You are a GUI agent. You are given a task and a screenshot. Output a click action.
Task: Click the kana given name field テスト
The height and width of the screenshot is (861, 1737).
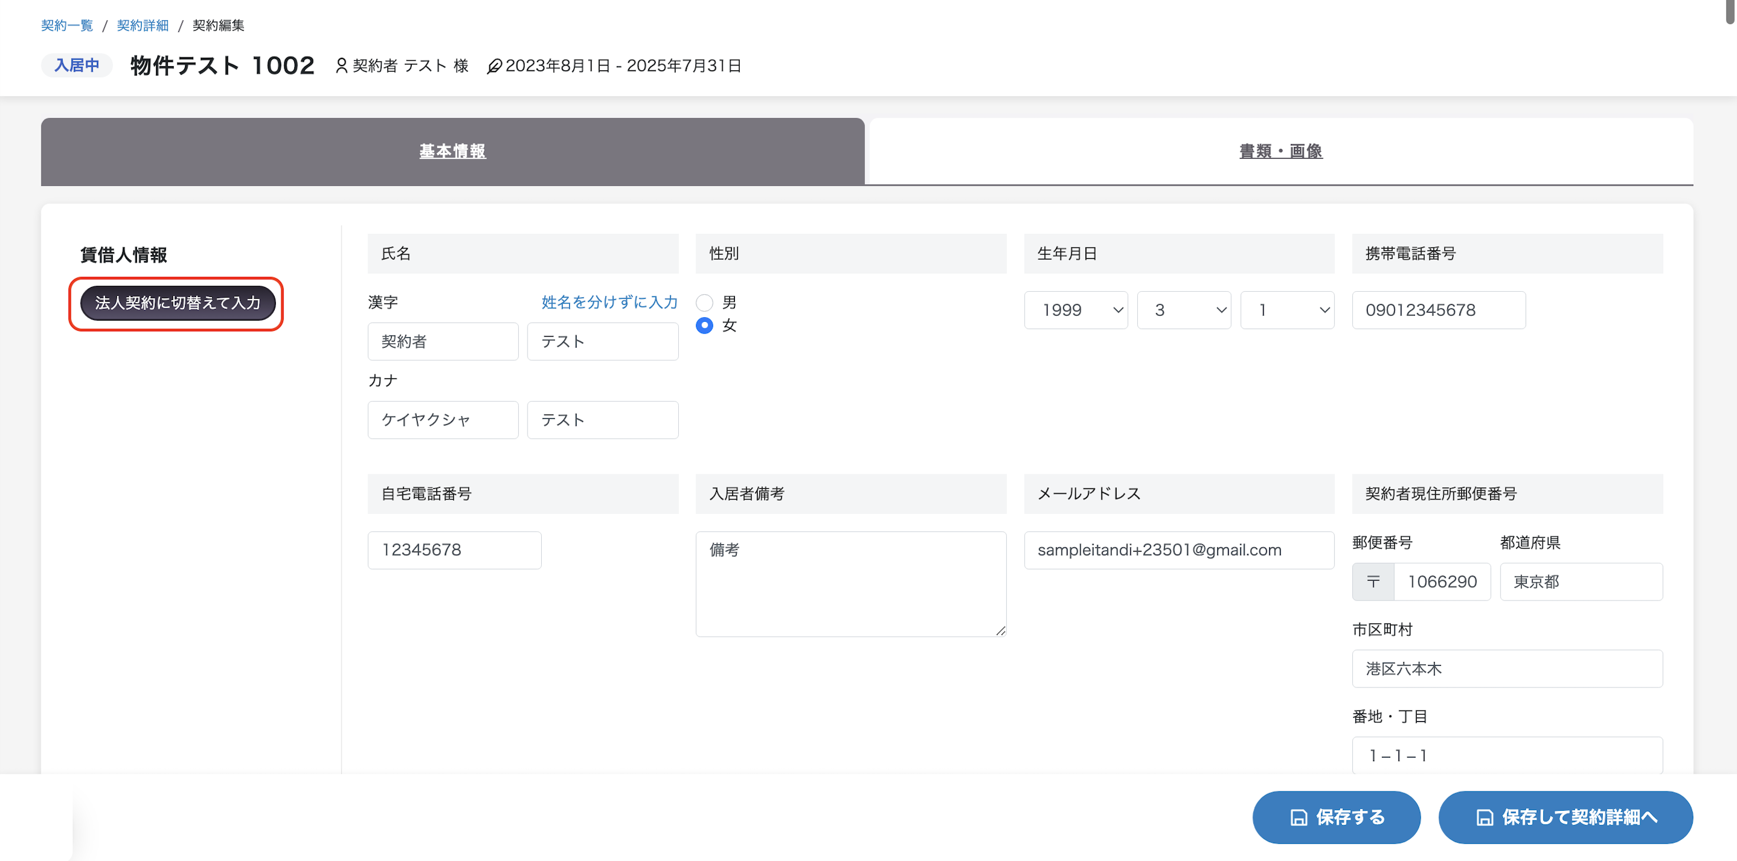click(603, 420)
